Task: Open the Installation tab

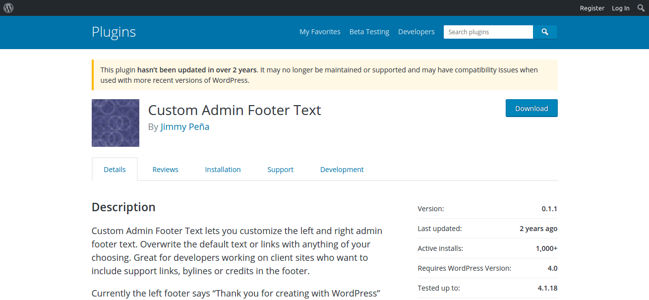Action: [x=223, y=170]
